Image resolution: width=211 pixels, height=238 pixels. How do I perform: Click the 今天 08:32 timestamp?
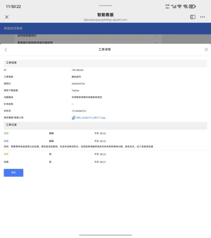100,141
